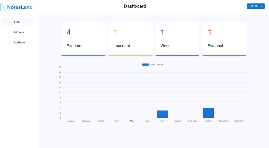
Task: Click the October bar in chart
Action: (209, 113)
